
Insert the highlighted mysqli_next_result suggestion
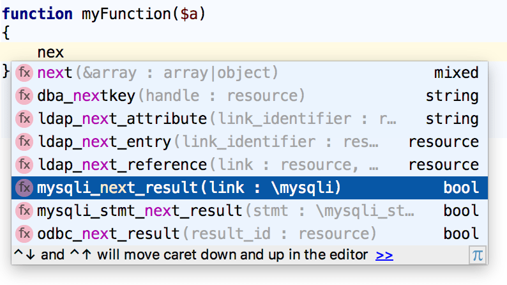[x=249, y=188]
